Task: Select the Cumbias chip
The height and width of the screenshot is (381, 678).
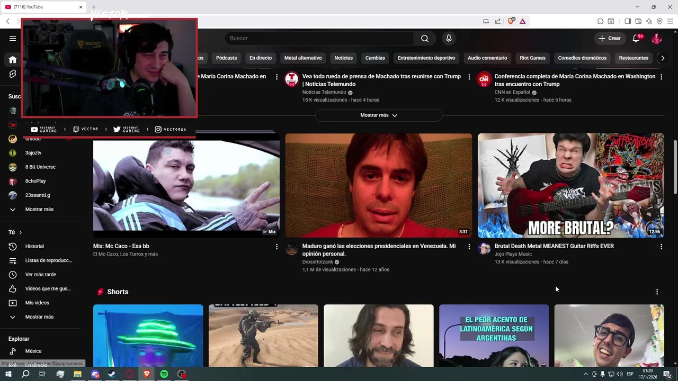Action: [x=375, y=58]
